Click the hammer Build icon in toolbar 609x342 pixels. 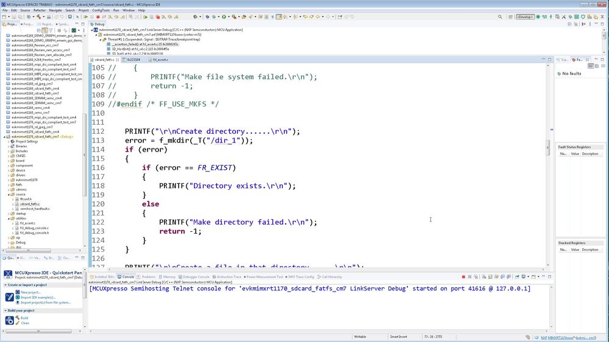click(39, 17)
